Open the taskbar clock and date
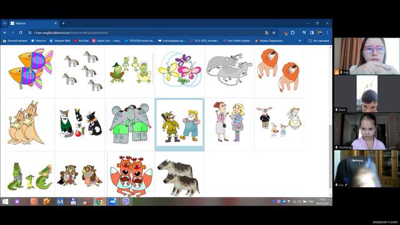The width and height of the screenshot is (400, 225). click(x=322, y=201)
